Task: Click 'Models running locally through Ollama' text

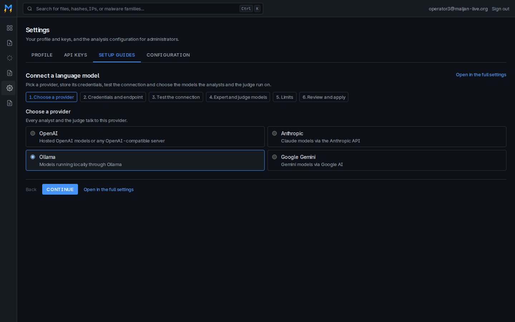Action: point(80,165)
